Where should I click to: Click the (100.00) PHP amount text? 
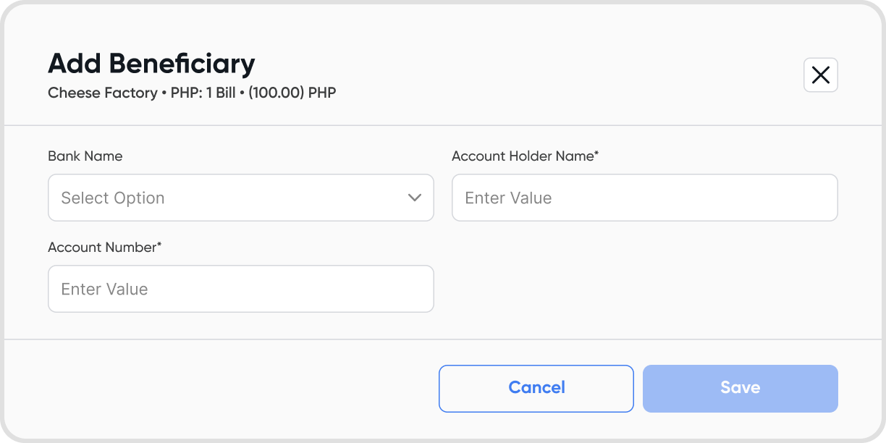pyautogui.click(x=292, y=93)
